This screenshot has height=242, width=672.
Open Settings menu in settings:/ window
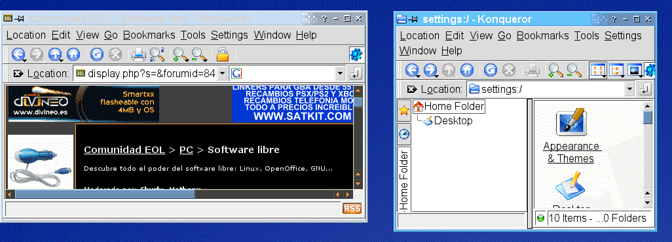(x=623, y=35)
